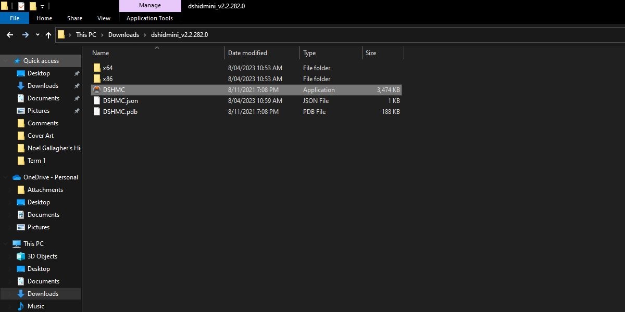625x312 pixels.
Task: Navigate up one level with the Up arrow
Action: coord(48,34)
